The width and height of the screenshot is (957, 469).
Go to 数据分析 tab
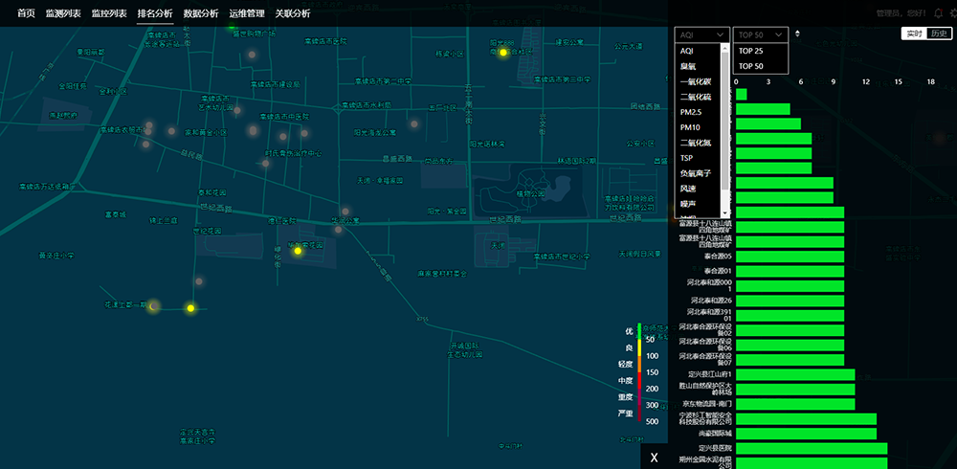201,13
